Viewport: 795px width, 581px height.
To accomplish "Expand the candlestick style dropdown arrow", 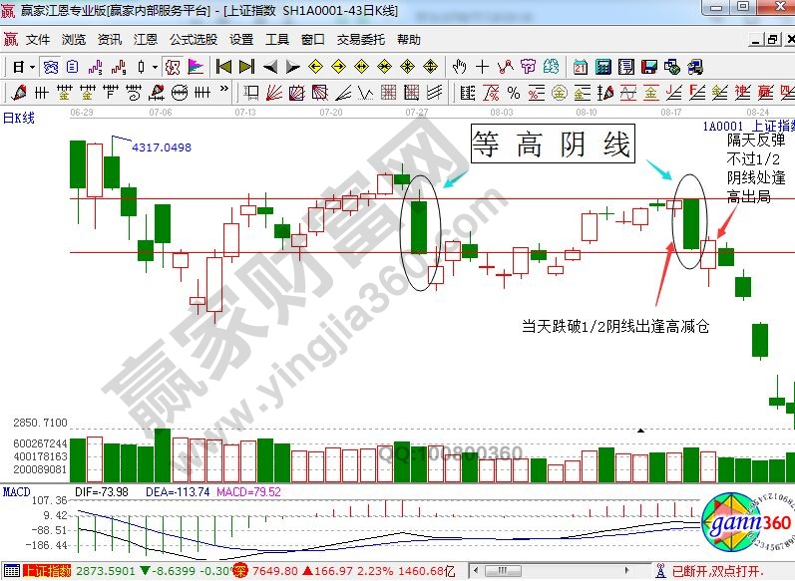I will (x=154, y=67).
